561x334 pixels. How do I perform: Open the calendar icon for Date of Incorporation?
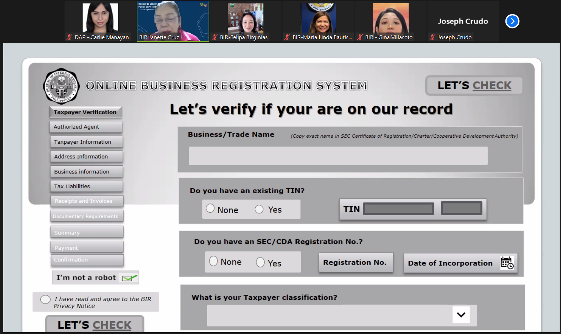(507, 263)
